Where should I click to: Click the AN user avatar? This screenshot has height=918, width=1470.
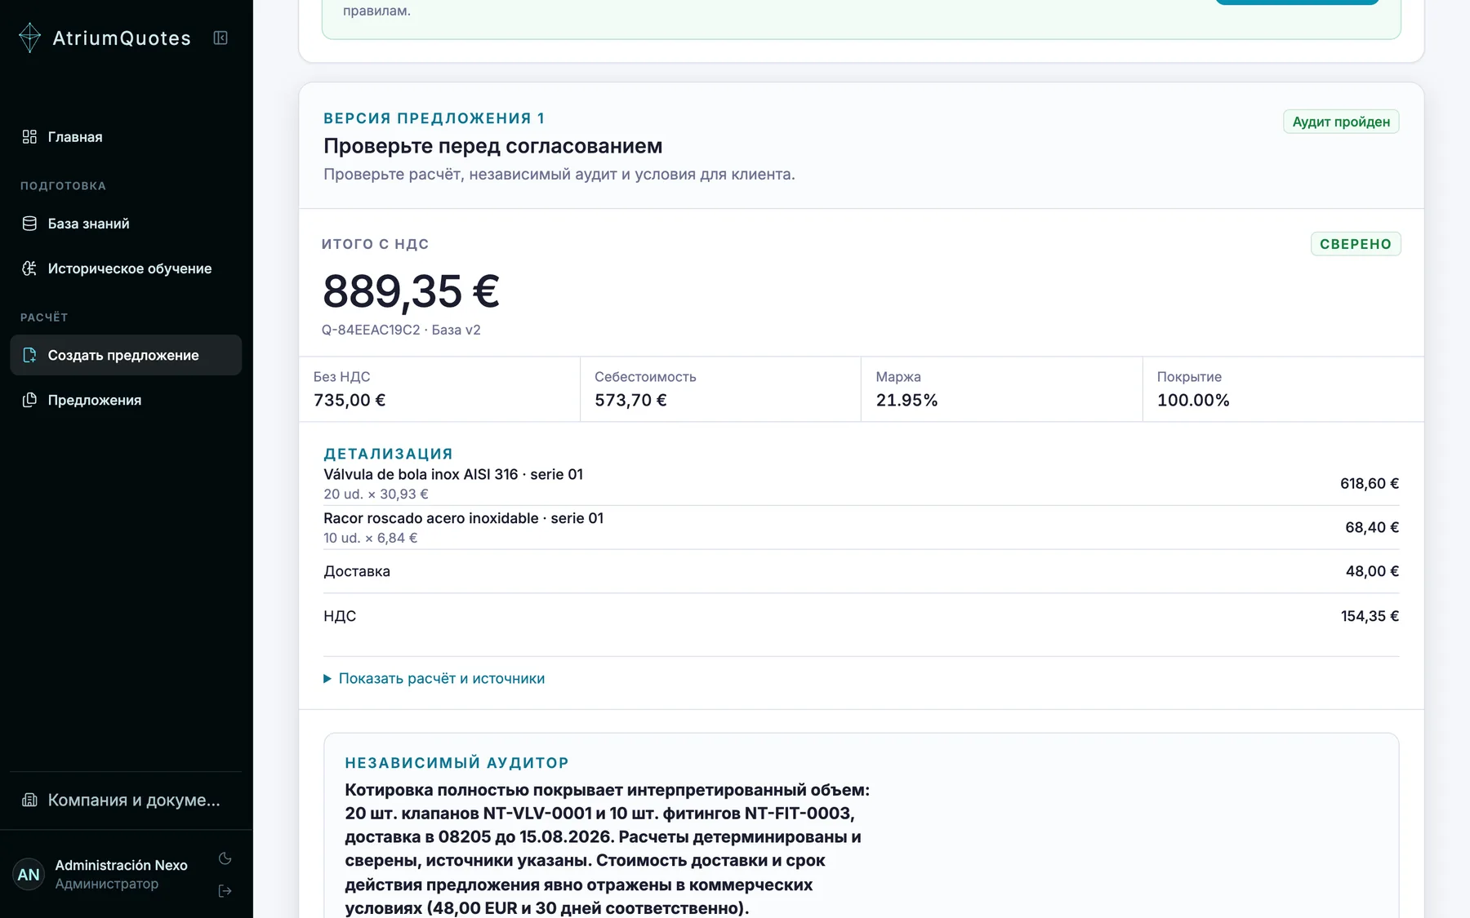click(29, 875)
